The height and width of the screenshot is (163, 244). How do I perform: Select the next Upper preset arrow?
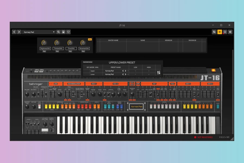pos(126,71)
